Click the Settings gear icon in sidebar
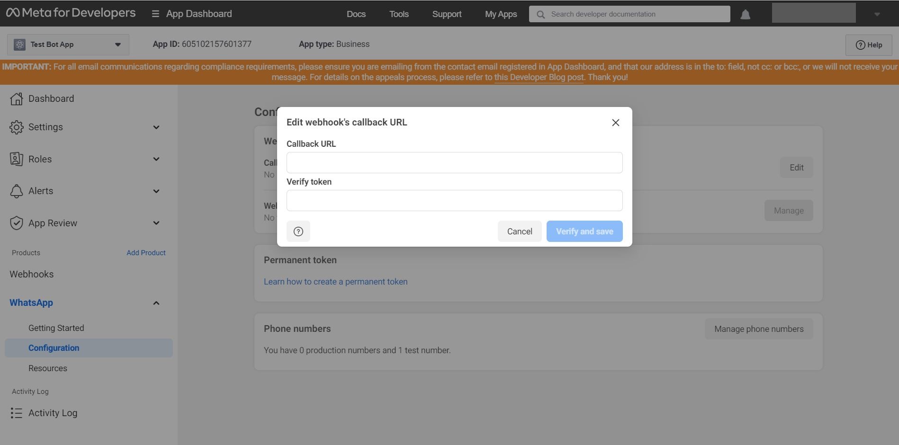Image resolution: width=899 pixels, height=445 pixels. (17, 127)
